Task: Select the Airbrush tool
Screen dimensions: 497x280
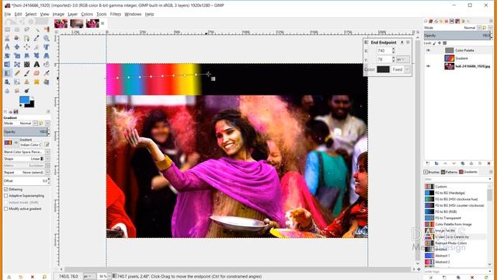Action: pos(47,73)
